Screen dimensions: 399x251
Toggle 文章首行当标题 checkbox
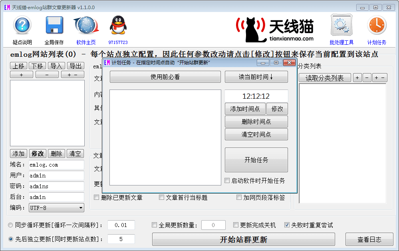click(161, 197)
